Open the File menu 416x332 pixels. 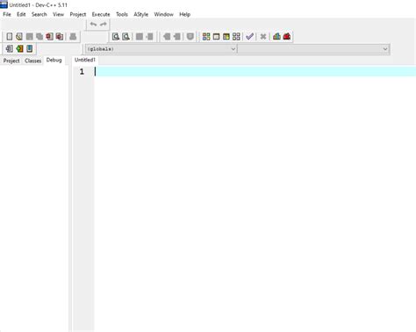click(7, 14)
